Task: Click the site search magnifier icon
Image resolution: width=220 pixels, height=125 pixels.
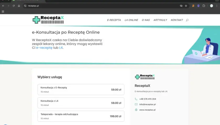Action: coord(187,20)
